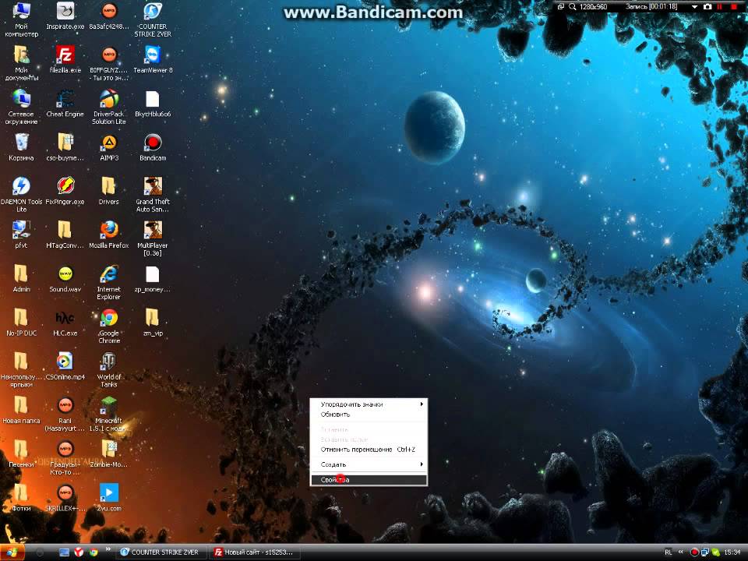
Task: Click the AIMP3 desktop icon
Action: pyautogui.click(x=109, y=147)
